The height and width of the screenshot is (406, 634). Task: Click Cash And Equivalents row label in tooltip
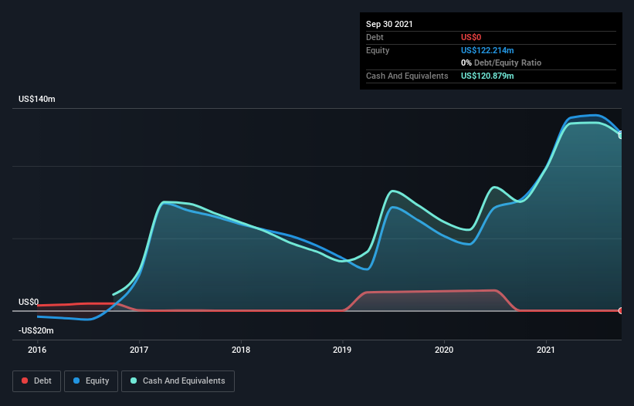(x=407, y=76)
